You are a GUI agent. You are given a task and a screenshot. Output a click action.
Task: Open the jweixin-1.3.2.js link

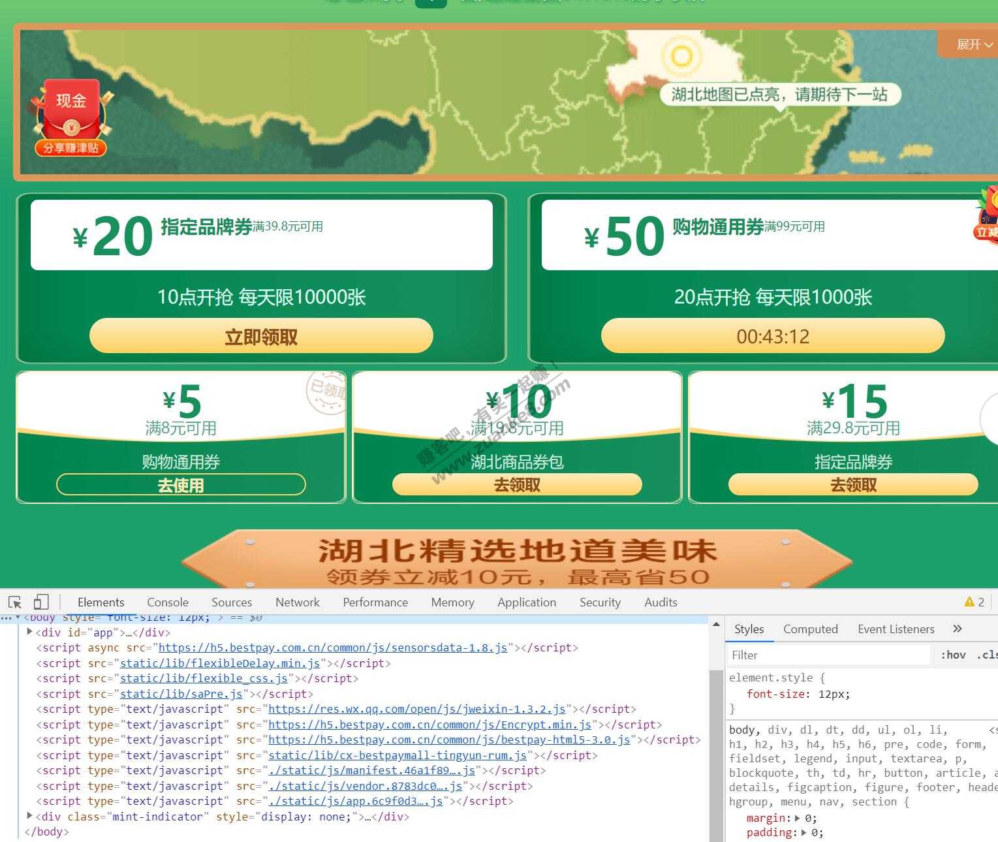417,708
